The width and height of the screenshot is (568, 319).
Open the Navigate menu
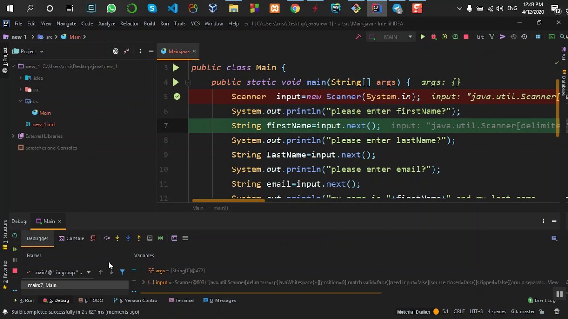coord(66,23)
